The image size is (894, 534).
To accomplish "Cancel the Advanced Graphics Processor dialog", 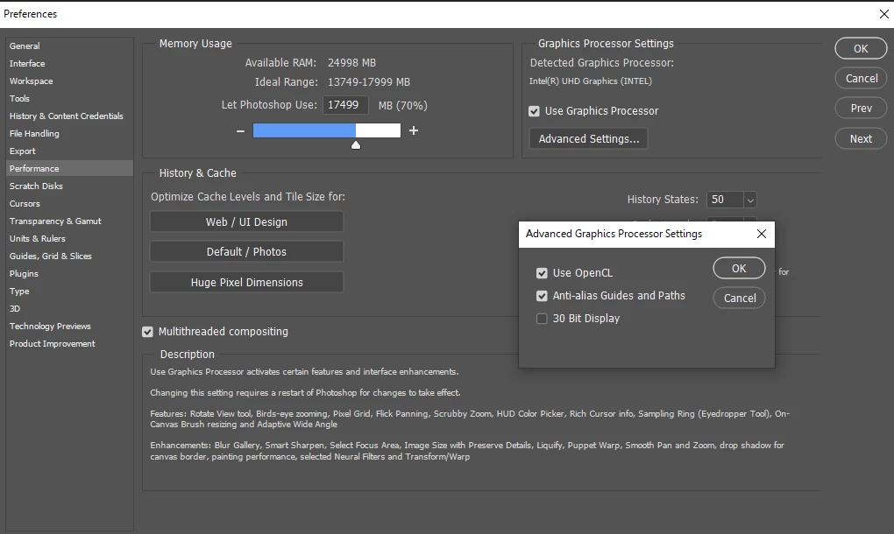I will [739, 299].
